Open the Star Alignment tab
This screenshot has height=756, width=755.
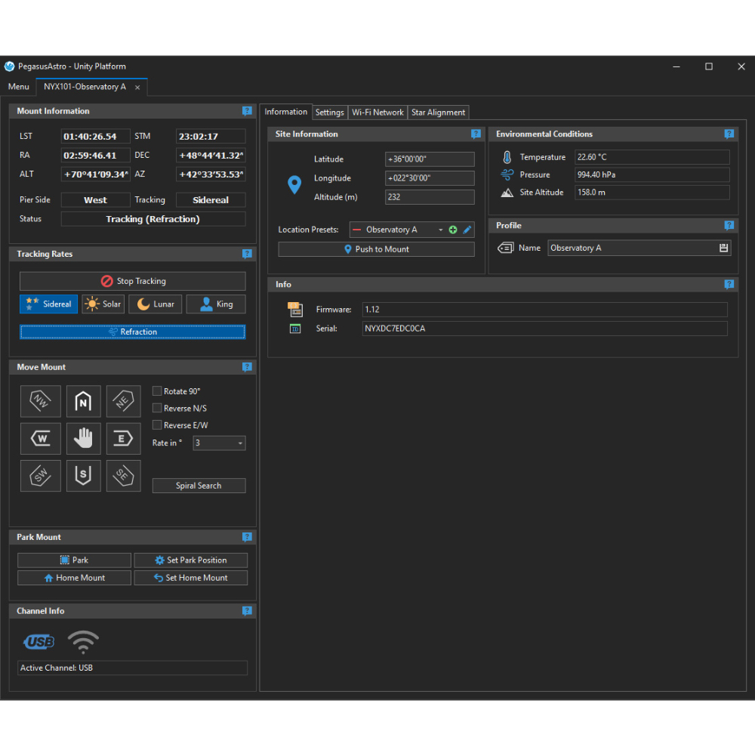[x=439, y=112]
